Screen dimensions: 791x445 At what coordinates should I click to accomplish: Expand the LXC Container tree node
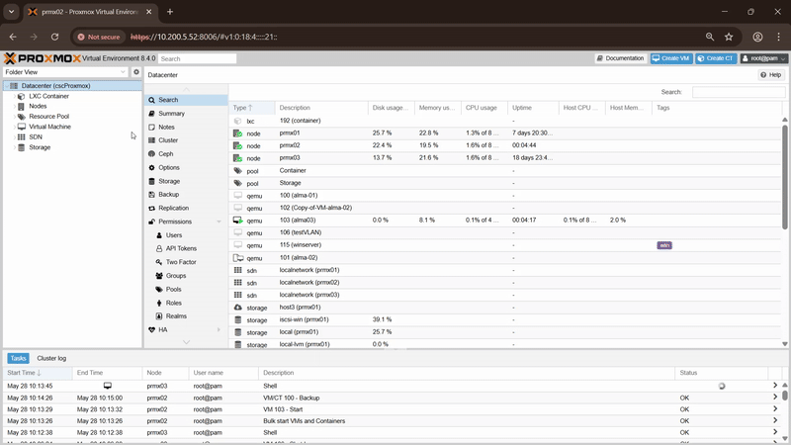(x=14, y=96)
